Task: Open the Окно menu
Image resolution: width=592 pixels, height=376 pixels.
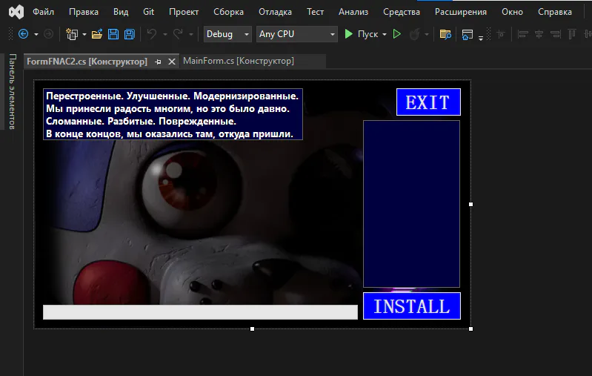Action: pyautogui.click(x=512, y=12)
